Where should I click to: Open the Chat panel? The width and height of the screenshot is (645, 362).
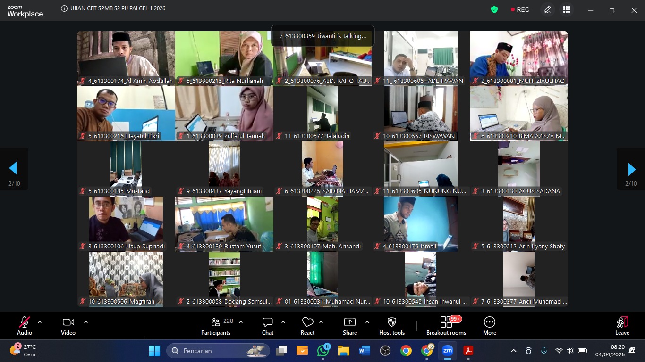(268, 326)
